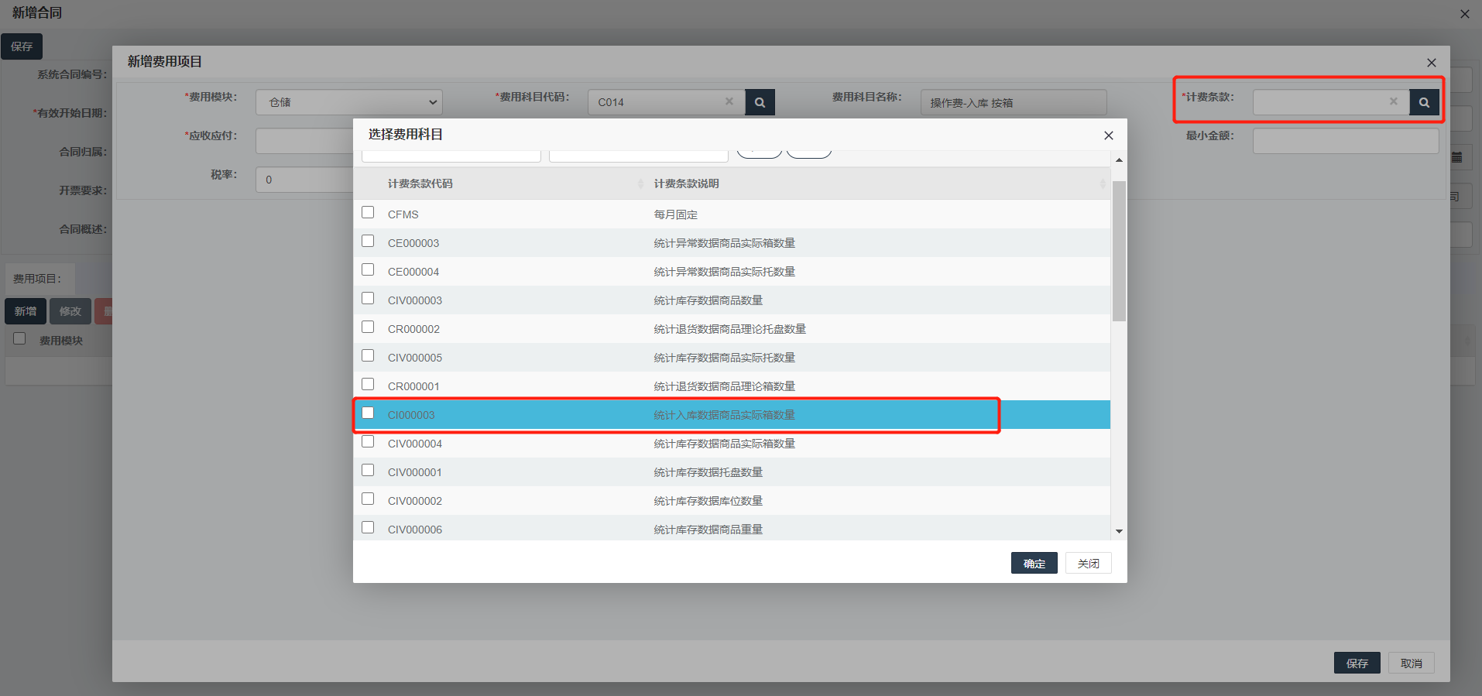Clear the C014 费用科目代码 value

[x=729, y=101]
